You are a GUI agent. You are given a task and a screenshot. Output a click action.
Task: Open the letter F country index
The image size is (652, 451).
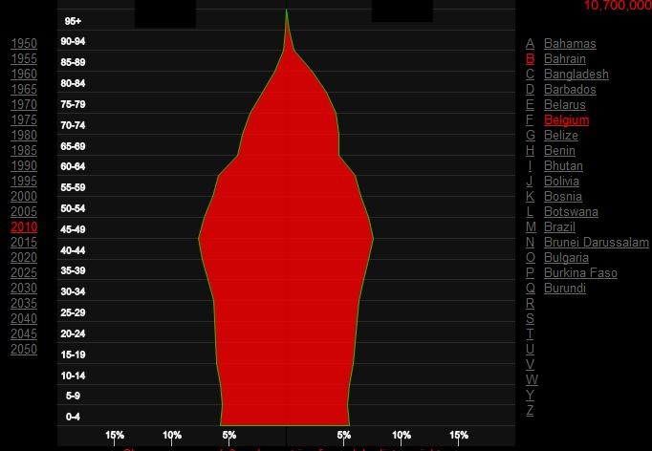[530, 119]
